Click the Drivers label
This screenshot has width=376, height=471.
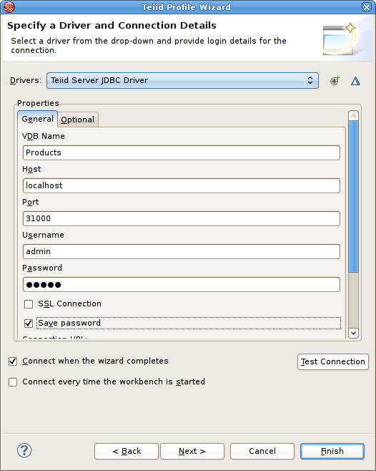[x=26, y=80]
